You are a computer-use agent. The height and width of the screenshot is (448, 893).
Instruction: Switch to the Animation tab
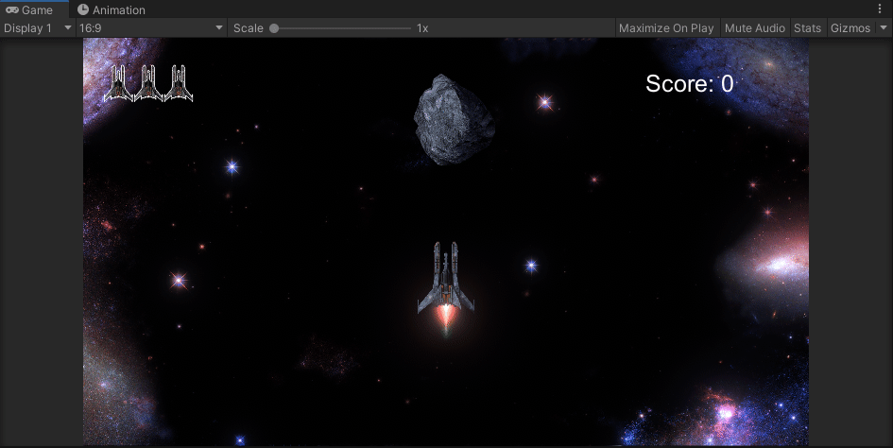pos(112,9)
